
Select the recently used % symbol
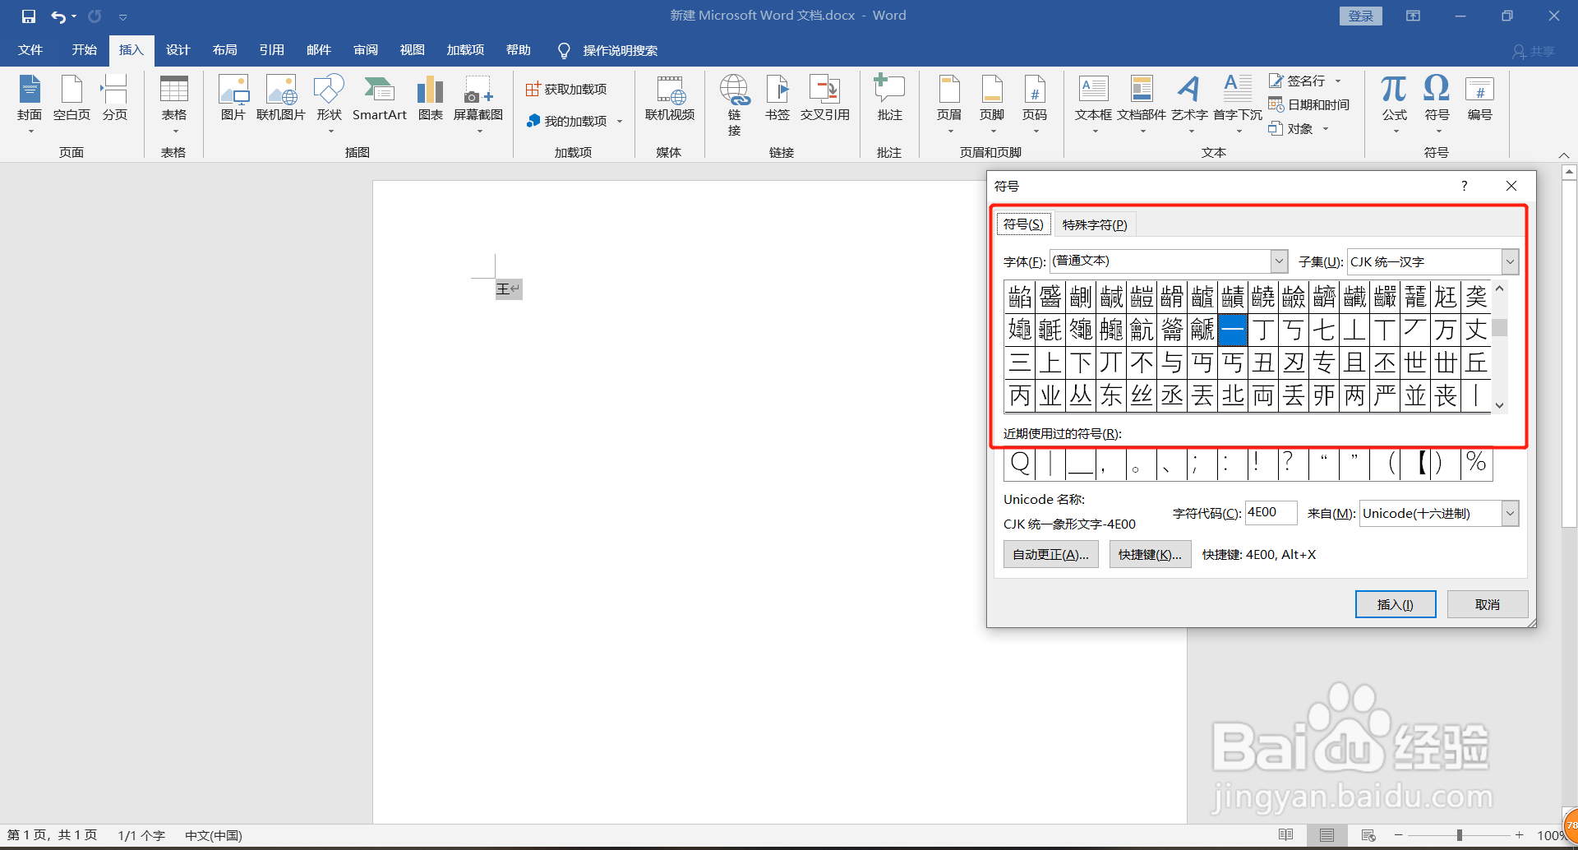click(1476, 463)
